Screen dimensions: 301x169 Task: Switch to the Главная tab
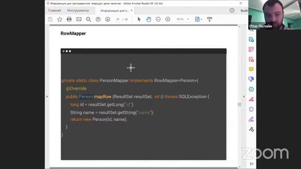[x=55, y=10]
